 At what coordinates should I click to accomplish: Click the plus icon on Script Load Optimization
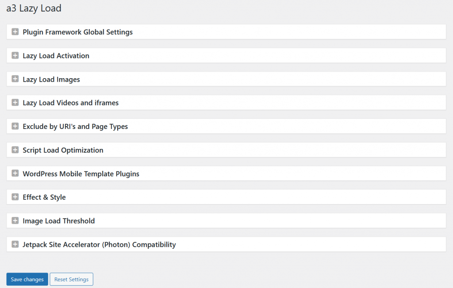tap(15, 150)
